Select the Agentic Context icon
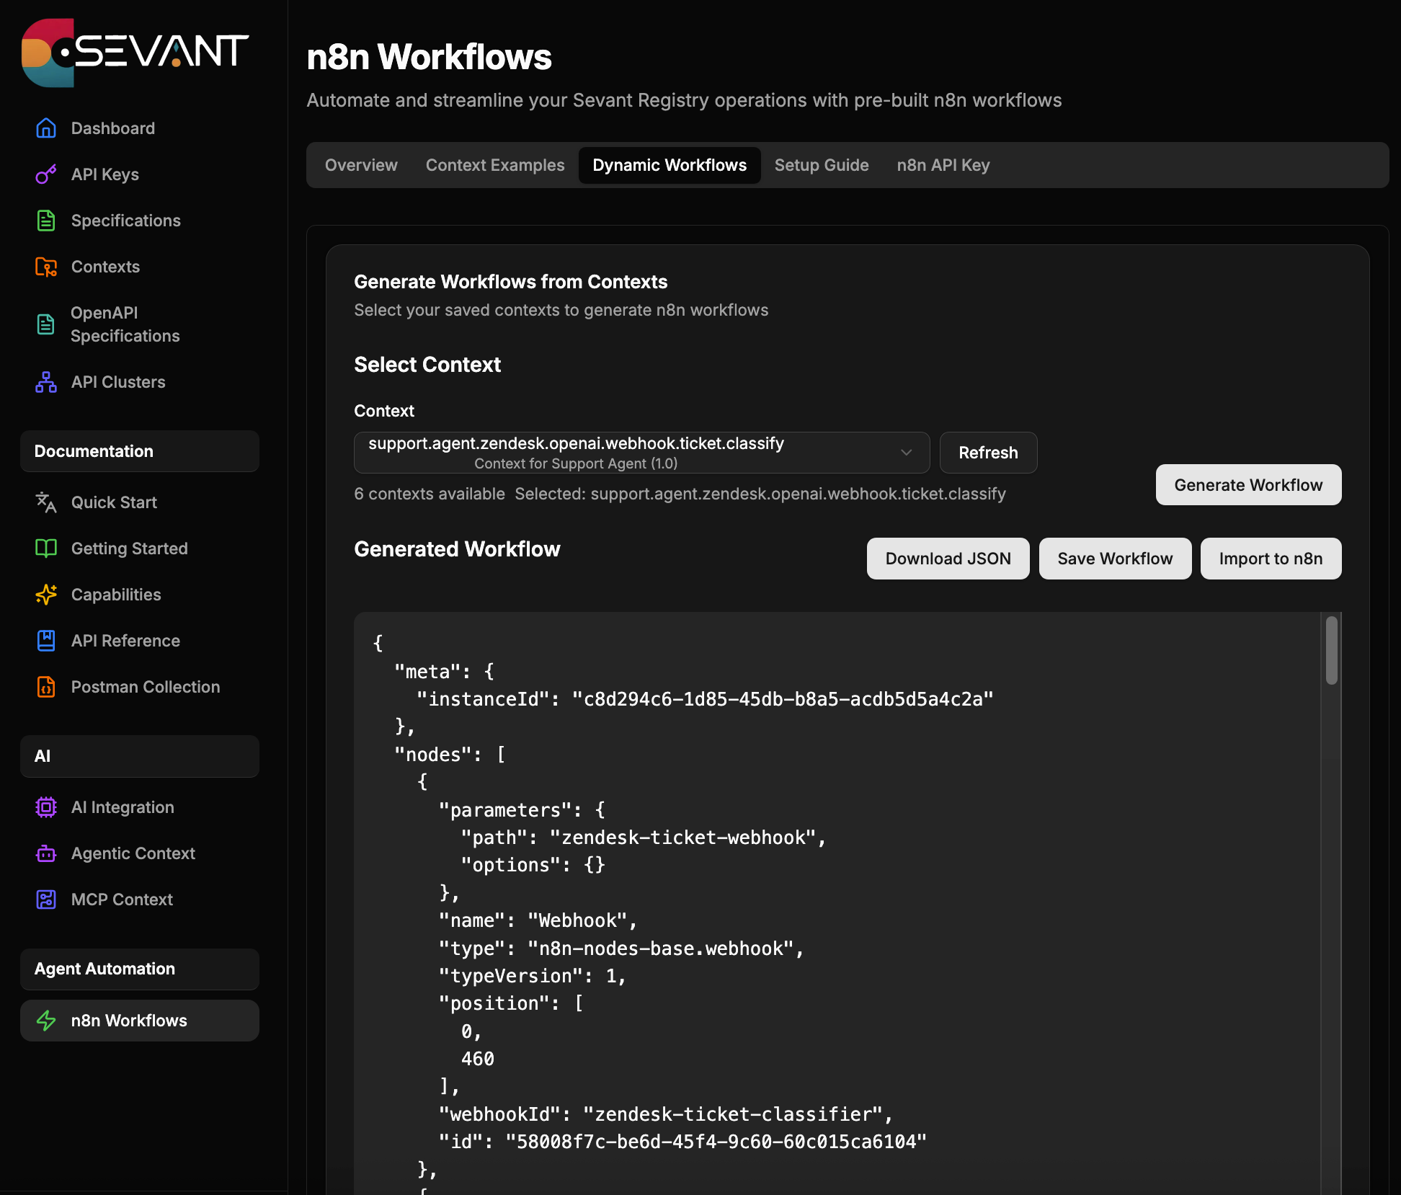This screenshot has height=1195, width=1401. [x=45, y=853]
